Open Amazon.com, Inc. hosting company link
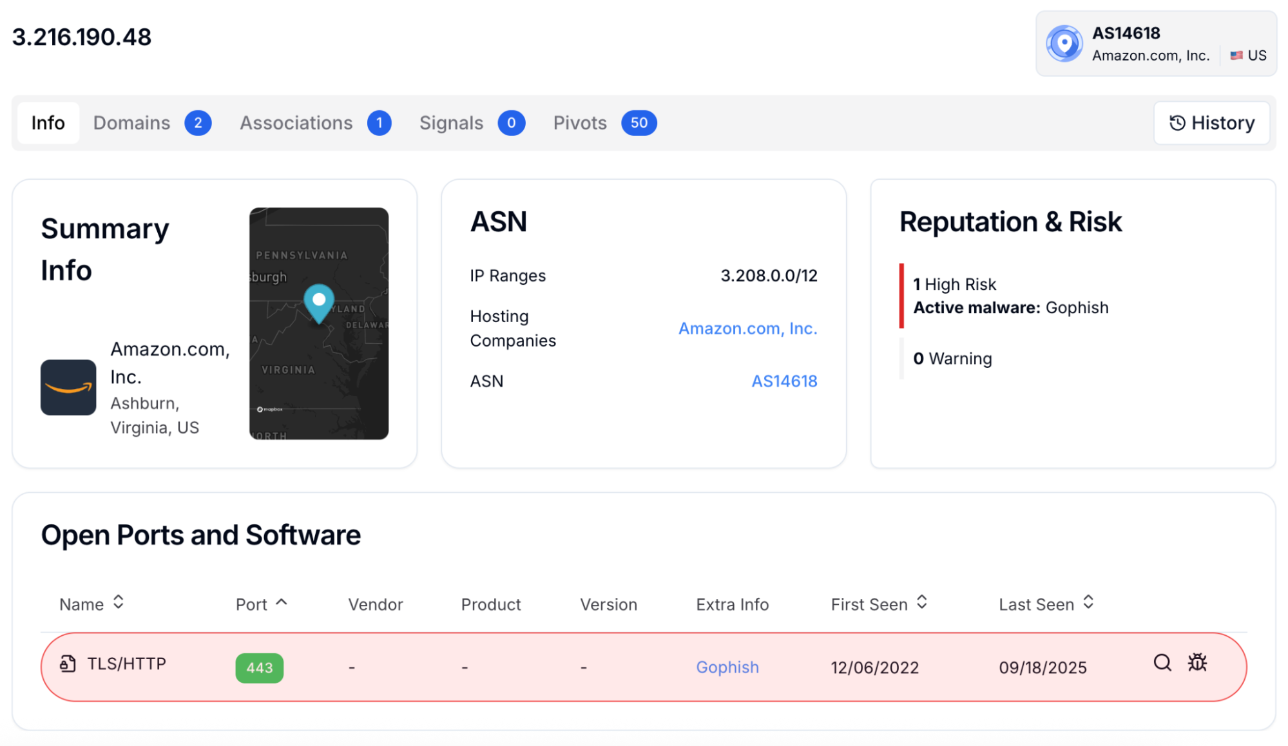The image size is (1288, 746). (x=748, y=329)
